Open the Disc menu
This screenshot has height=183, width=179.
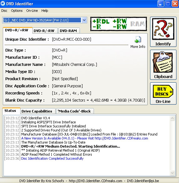coord(4,11)
